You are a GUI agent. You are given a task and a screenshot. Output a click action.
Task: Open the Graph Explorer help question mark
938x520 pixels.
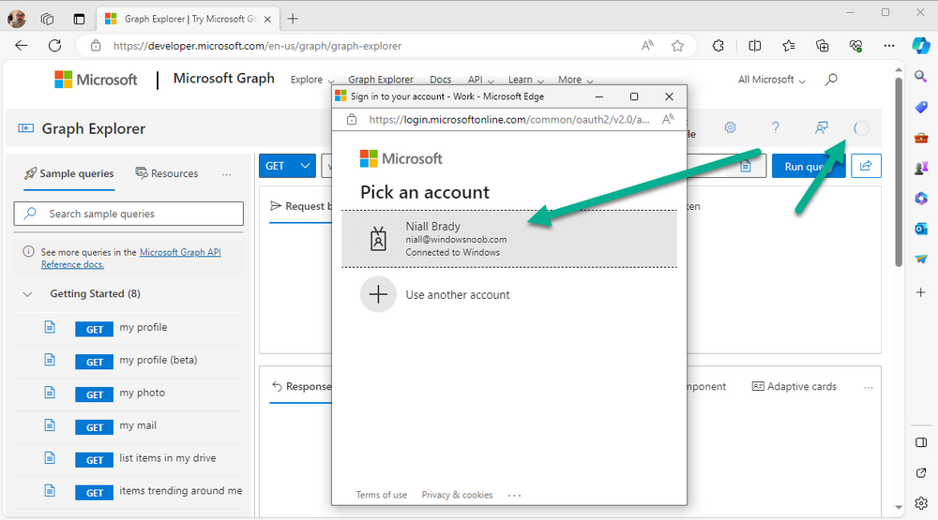(x=776, y=127)
